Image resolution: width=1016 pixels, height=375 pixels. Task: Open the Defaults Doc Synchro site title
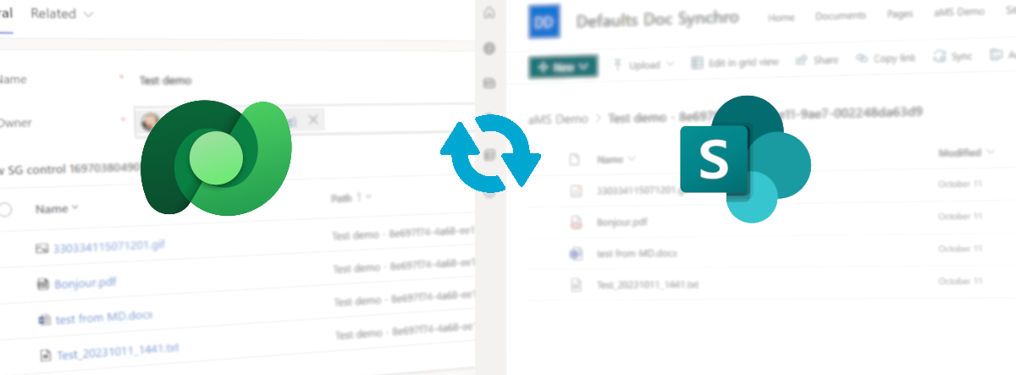(x=658, y=19)
